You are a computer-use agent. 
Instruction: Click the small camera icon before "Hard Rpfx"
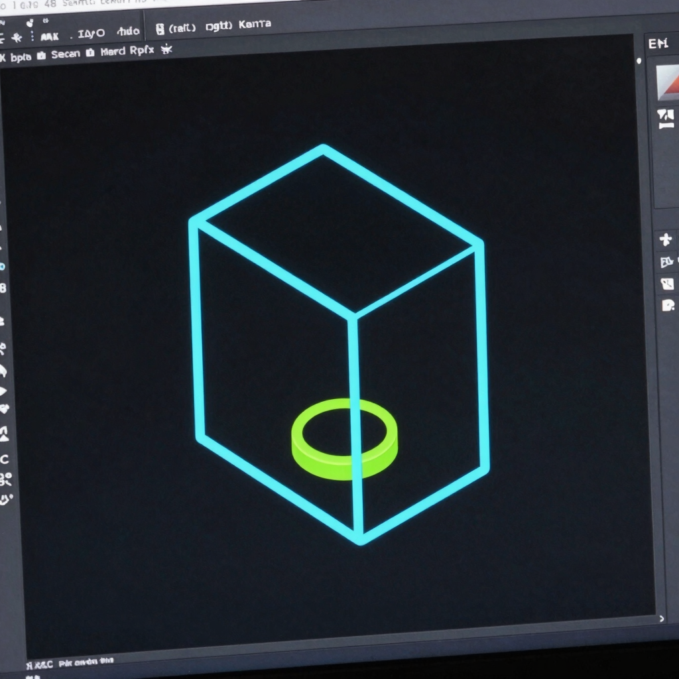[90, 52]
